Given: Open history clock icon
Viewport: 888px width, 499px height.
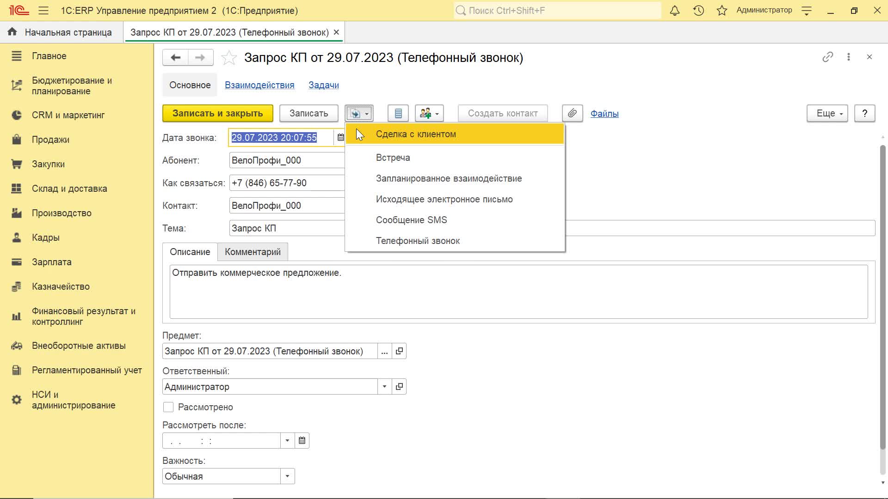Looking at the screenshot, I should pos(698,10).
